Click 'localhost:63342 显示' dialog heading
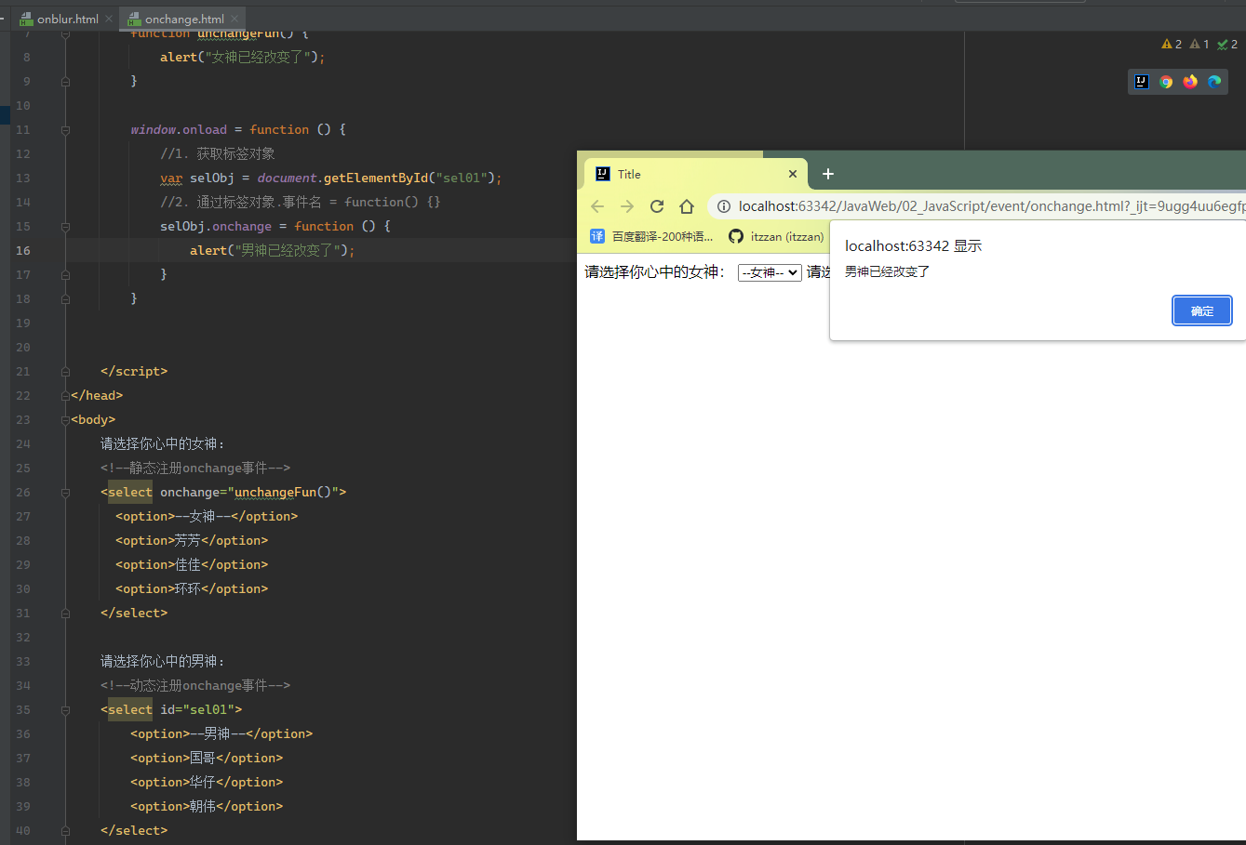This screenshot has height=845, width=1246. click(913, 245)
